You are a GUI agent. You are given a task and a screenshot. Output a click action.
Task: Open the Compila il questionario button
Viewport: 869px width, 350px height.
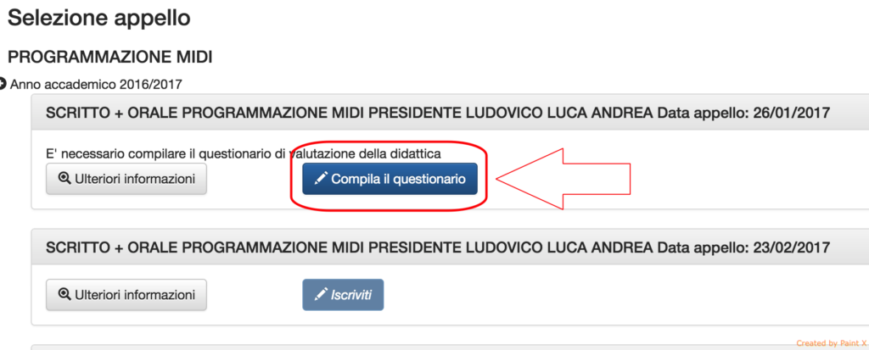tap(390, 179)
